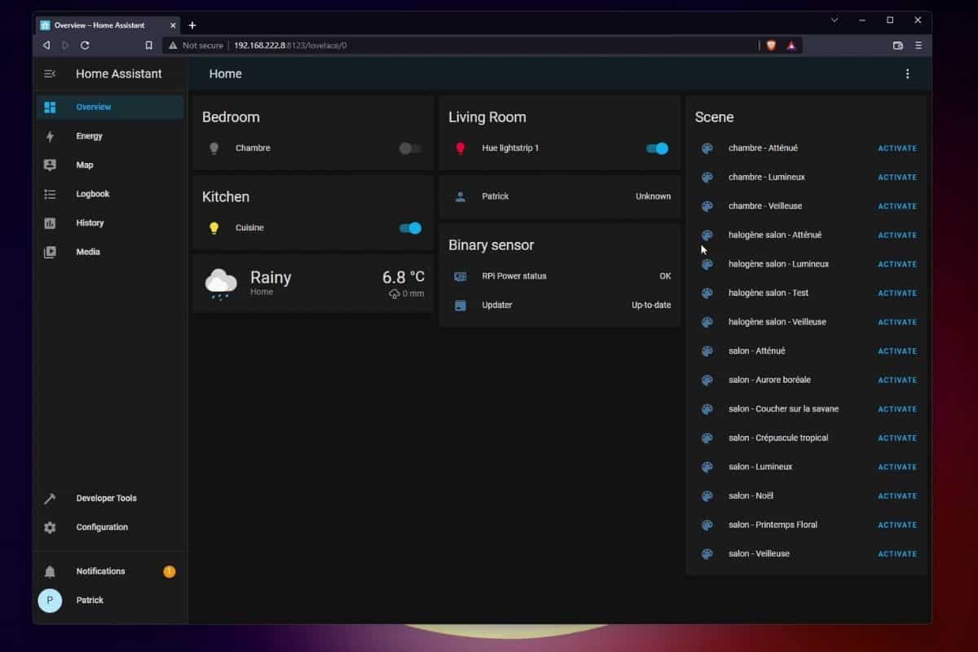Click palette icon for salon - Aurore boréale

coord(707,380)
